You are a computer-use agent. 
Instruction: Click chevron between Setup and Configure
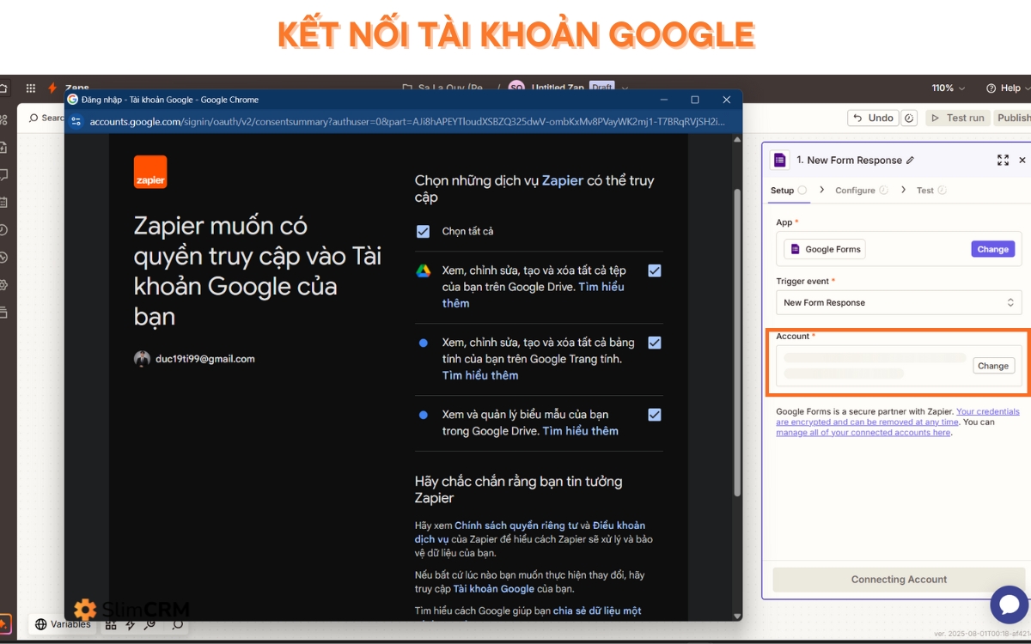pos(821,190)
